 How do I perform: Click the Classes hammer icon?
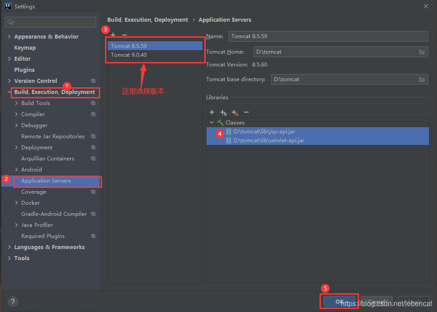coord(220,123)
